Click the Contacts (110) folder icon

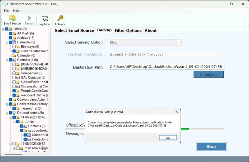[x=14, y=60]
